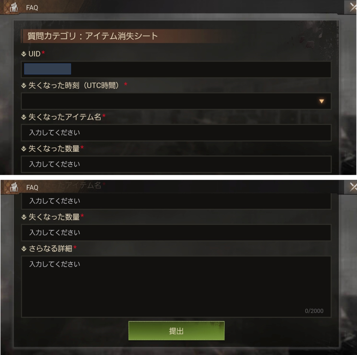Viewport: 357px width, 355px height.
Task: Click the UID input field
Action: pyautogui.click(x=176, y=69)
